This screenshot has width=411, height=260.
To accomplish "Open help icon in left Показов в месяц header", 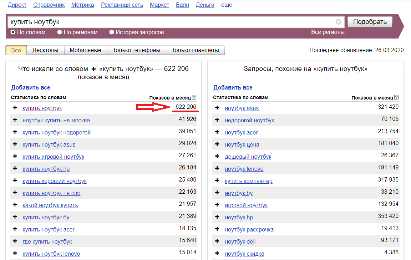I will (x=194, y=97).
